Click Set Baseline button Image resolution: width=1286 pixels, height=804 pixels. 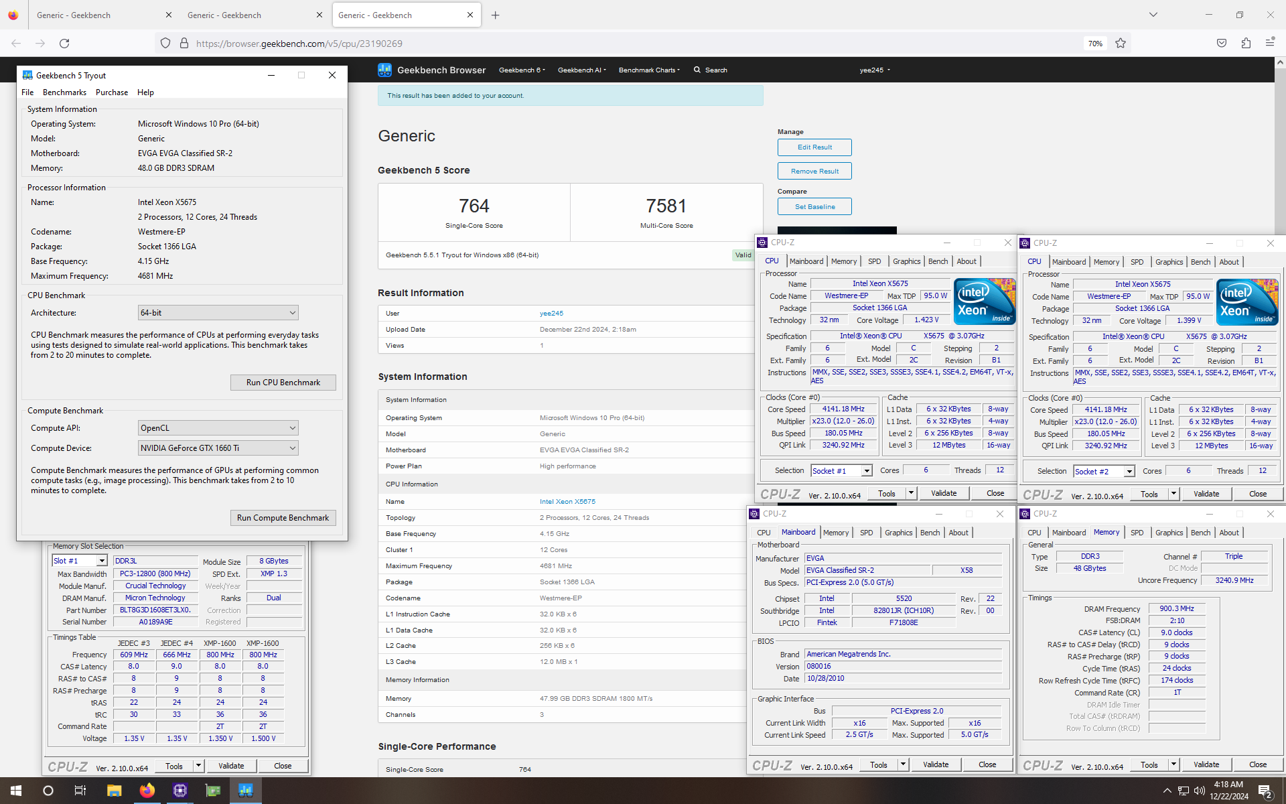[x=814, y=207]
